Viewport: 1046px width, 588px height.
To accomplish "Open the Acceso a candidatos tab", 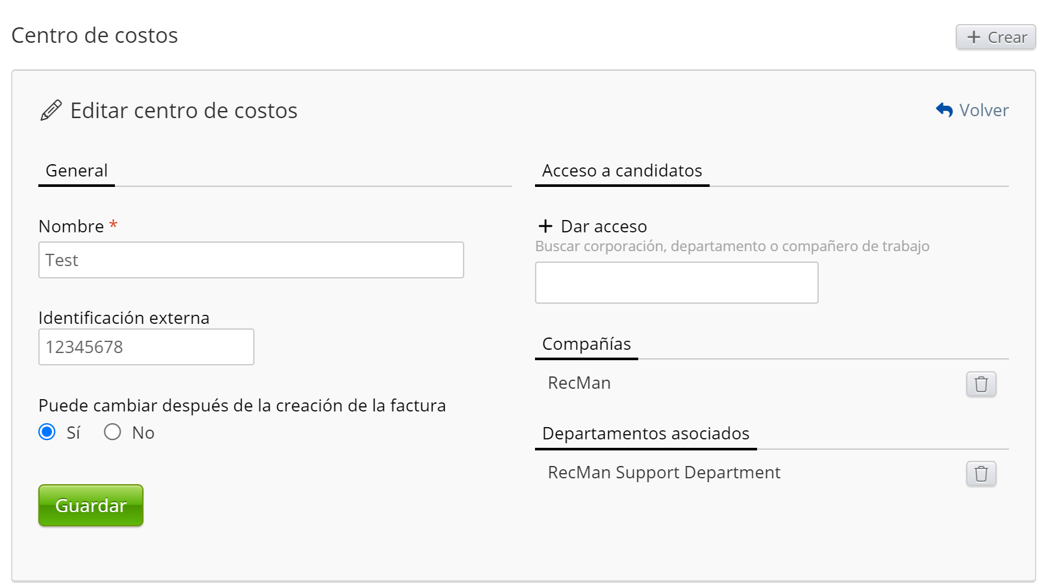I will click(621, 171).
